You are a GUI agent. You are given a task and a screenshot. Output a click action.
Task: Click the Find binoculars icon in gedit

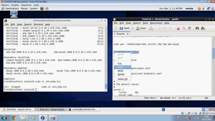pos(197,28)
